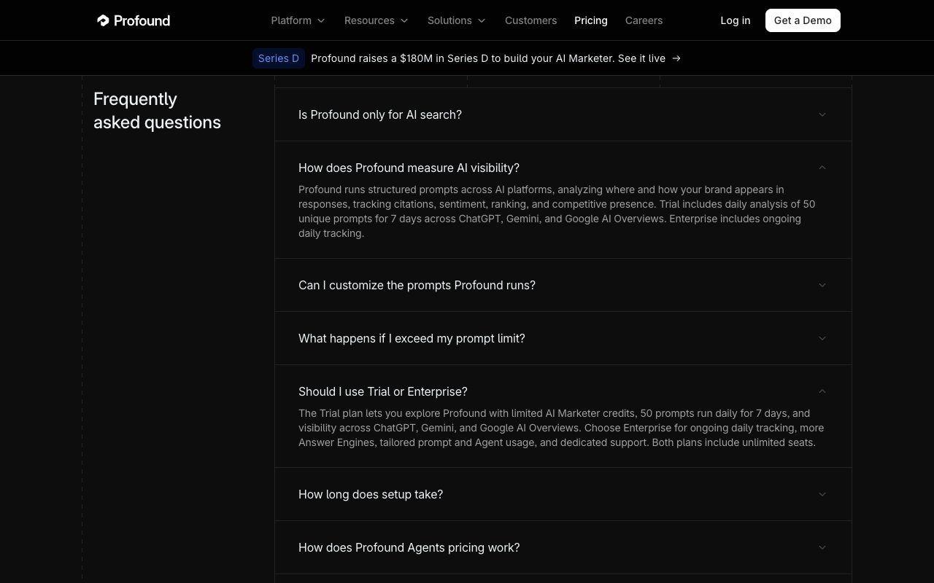The image size is (934, 583).
Task: Expand 'What happens if I exceed my prompt limit?' chevron
Action: point(822,338)
